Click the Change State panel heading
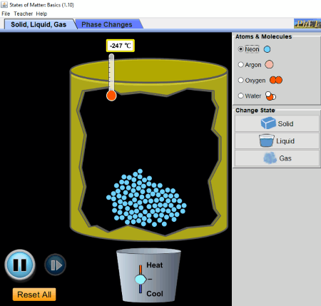The image size is (321, 306). (255, 111)
